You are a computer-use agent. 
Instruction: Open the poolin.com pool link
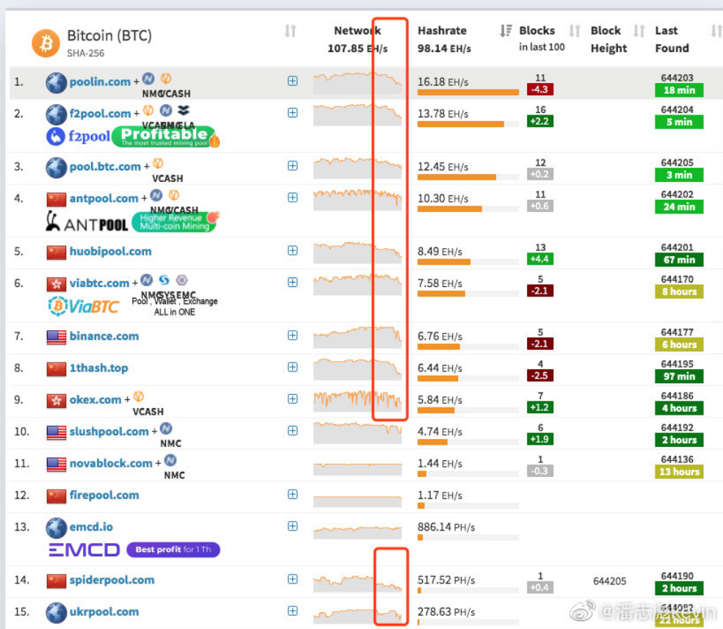click(100, 82)
